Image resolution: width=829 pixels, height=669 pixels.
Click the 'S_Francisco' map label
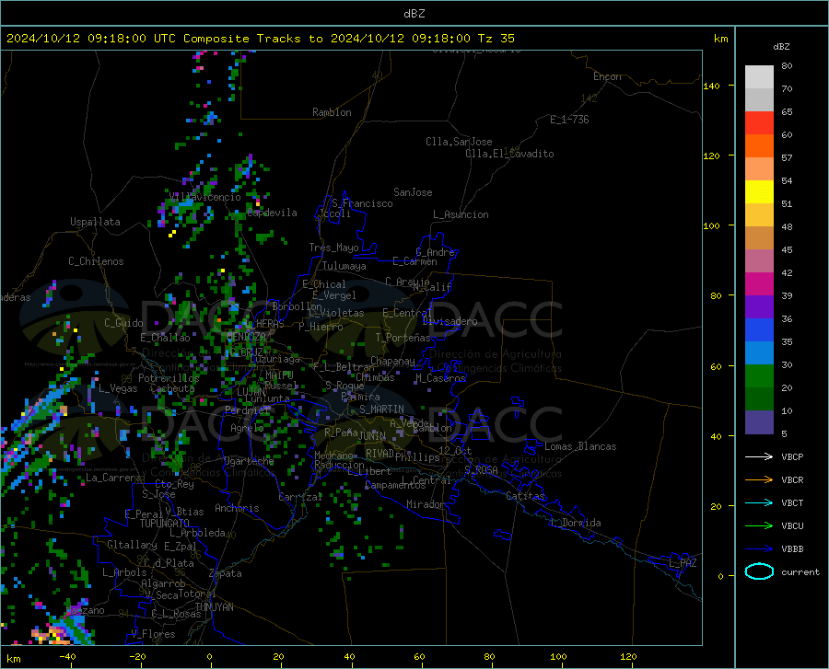[x=362, y=203]
